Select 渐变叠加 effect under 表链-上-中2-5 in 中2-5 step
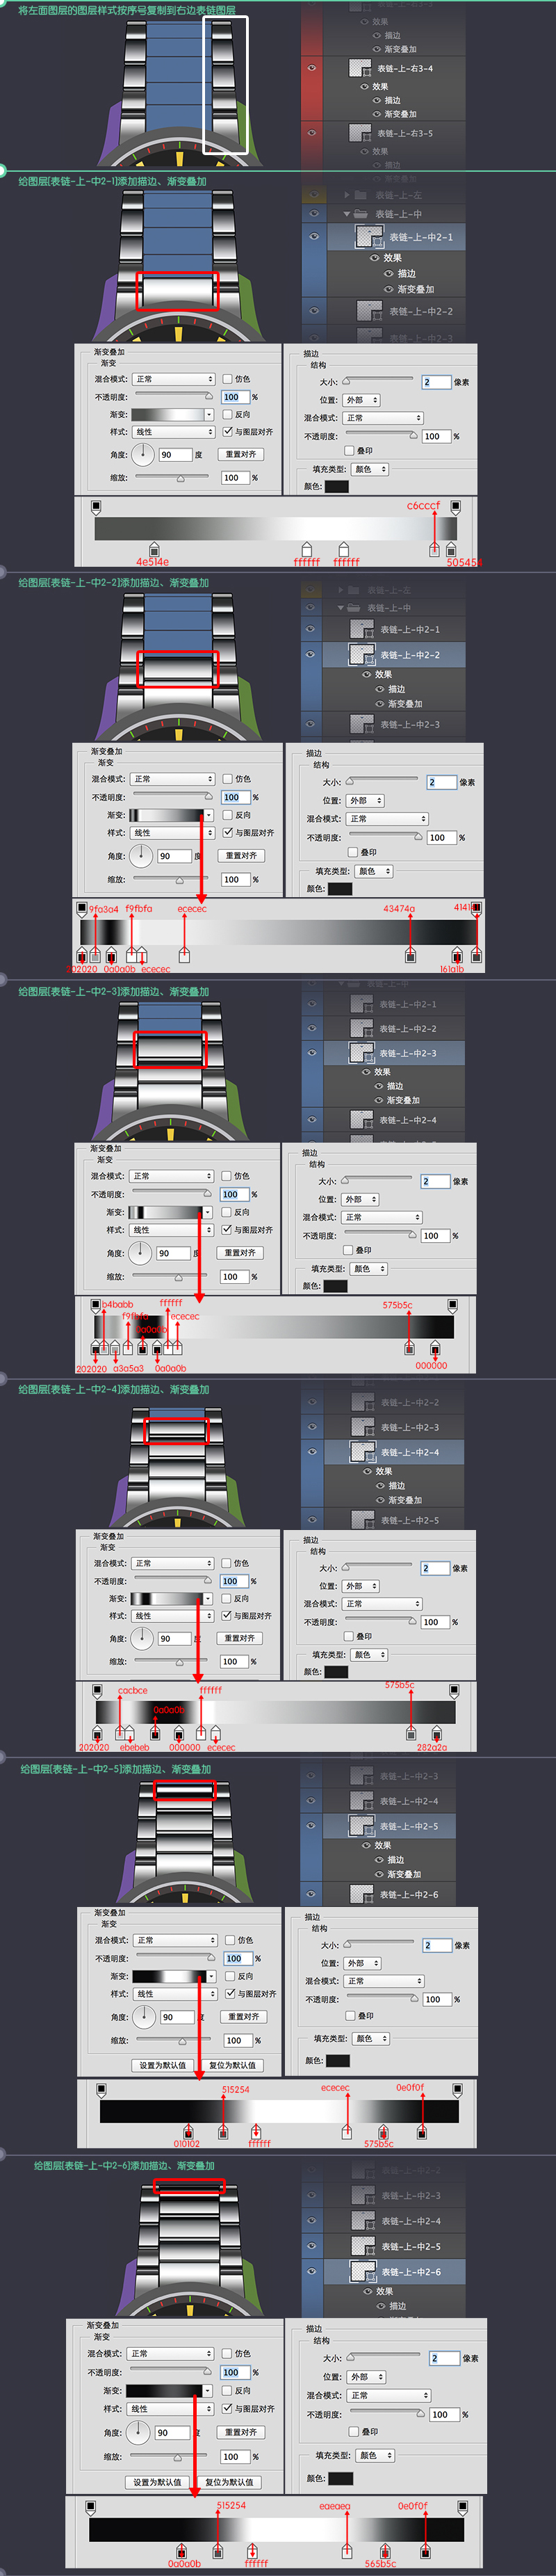Image resolution: width=556 pixels, height=2576 pixels. point(404,1873)
